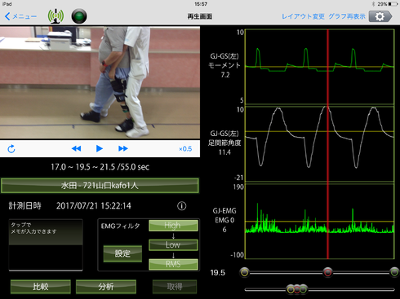Change playback speed ×0.5

click(185, 149)
